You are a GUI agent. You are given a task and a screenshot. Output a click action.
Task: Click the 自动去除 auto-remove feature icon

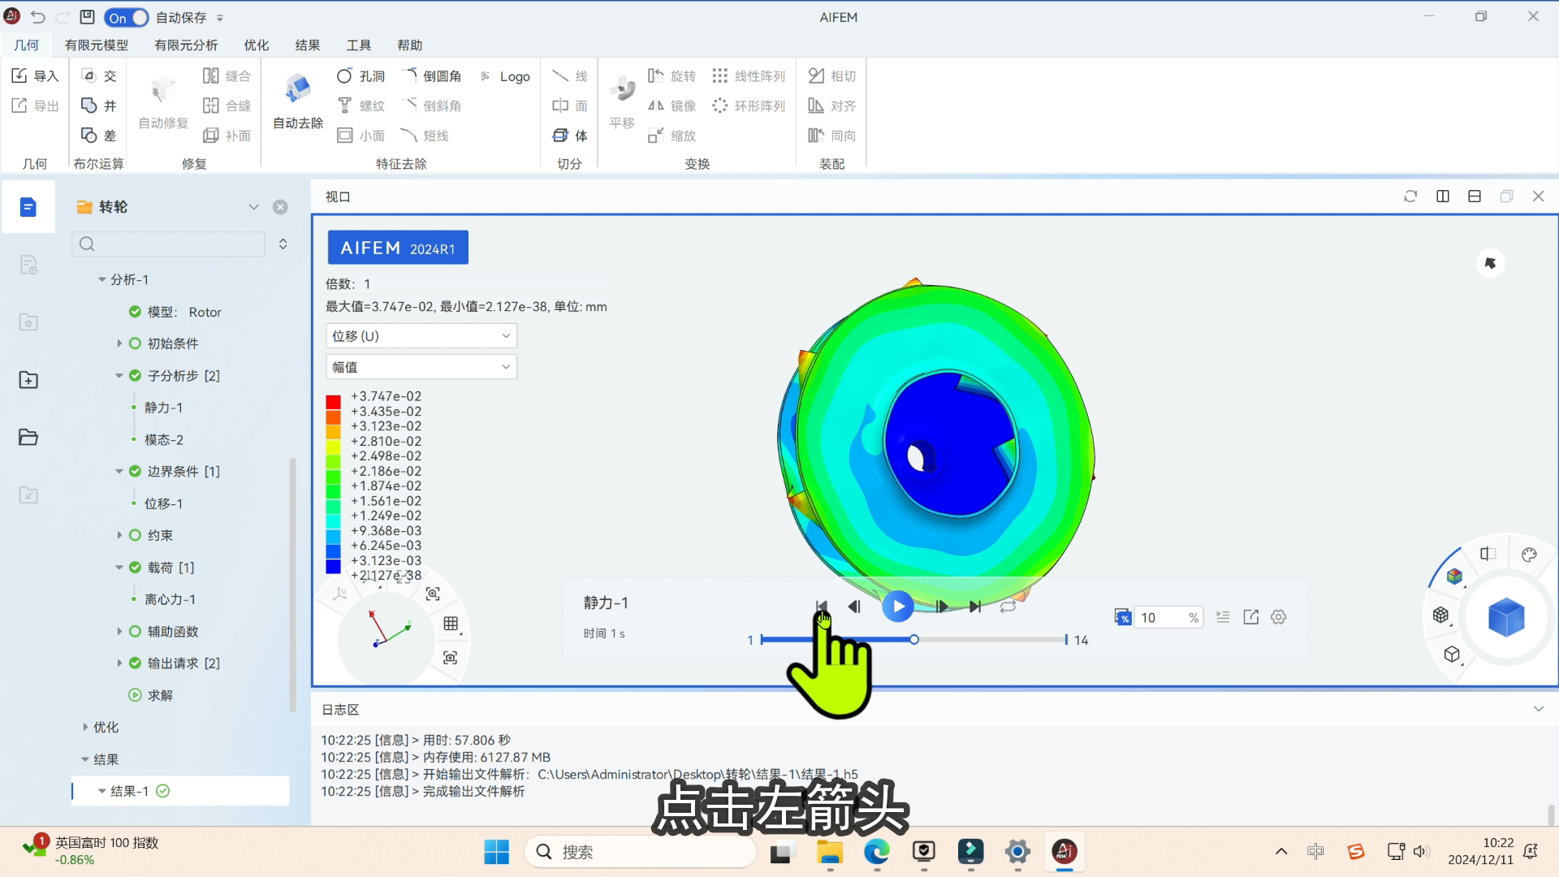297,89
